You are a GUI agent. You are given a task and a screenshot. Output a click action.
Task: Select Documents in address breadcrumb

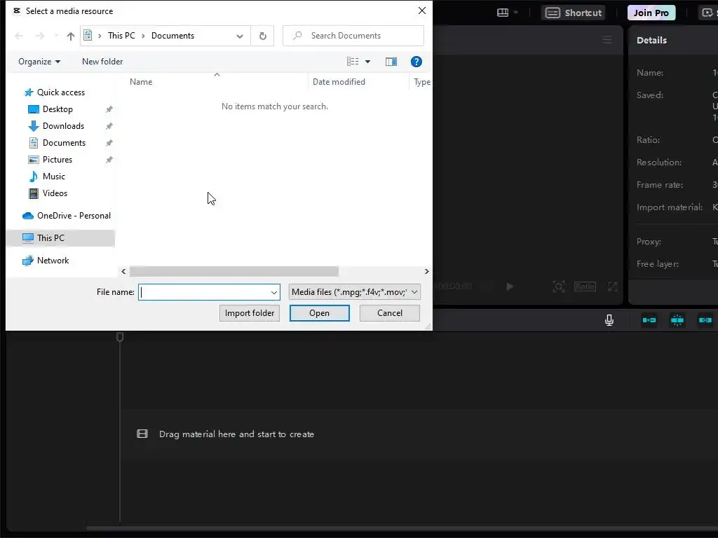pos(172,36)
